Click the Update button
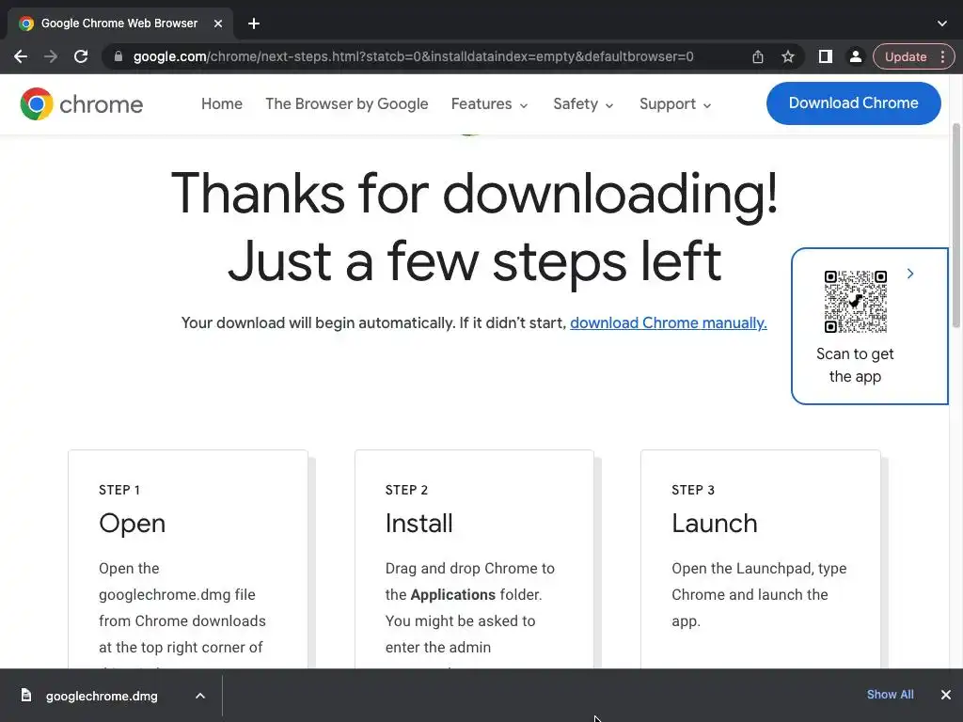 pos(906,56)
